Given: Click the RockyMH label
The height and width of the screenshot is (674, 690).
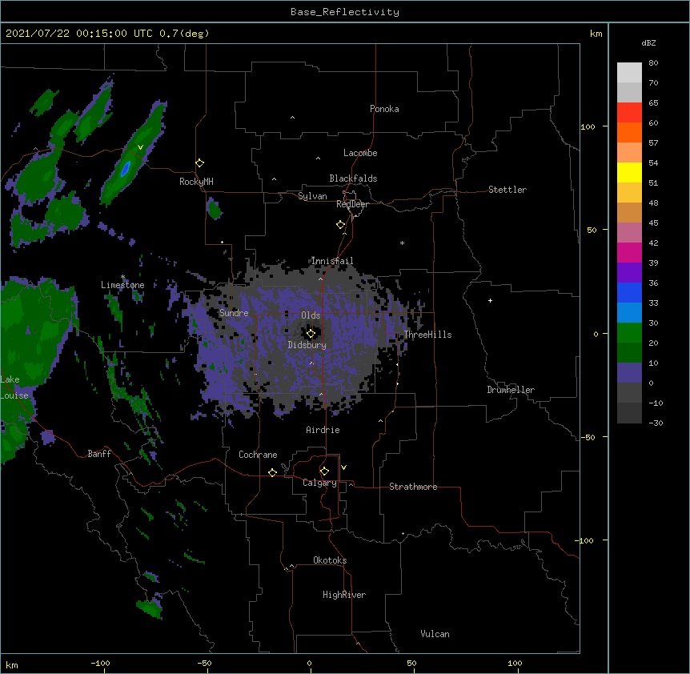Looking at the screenshot, I should click(196, 182).
